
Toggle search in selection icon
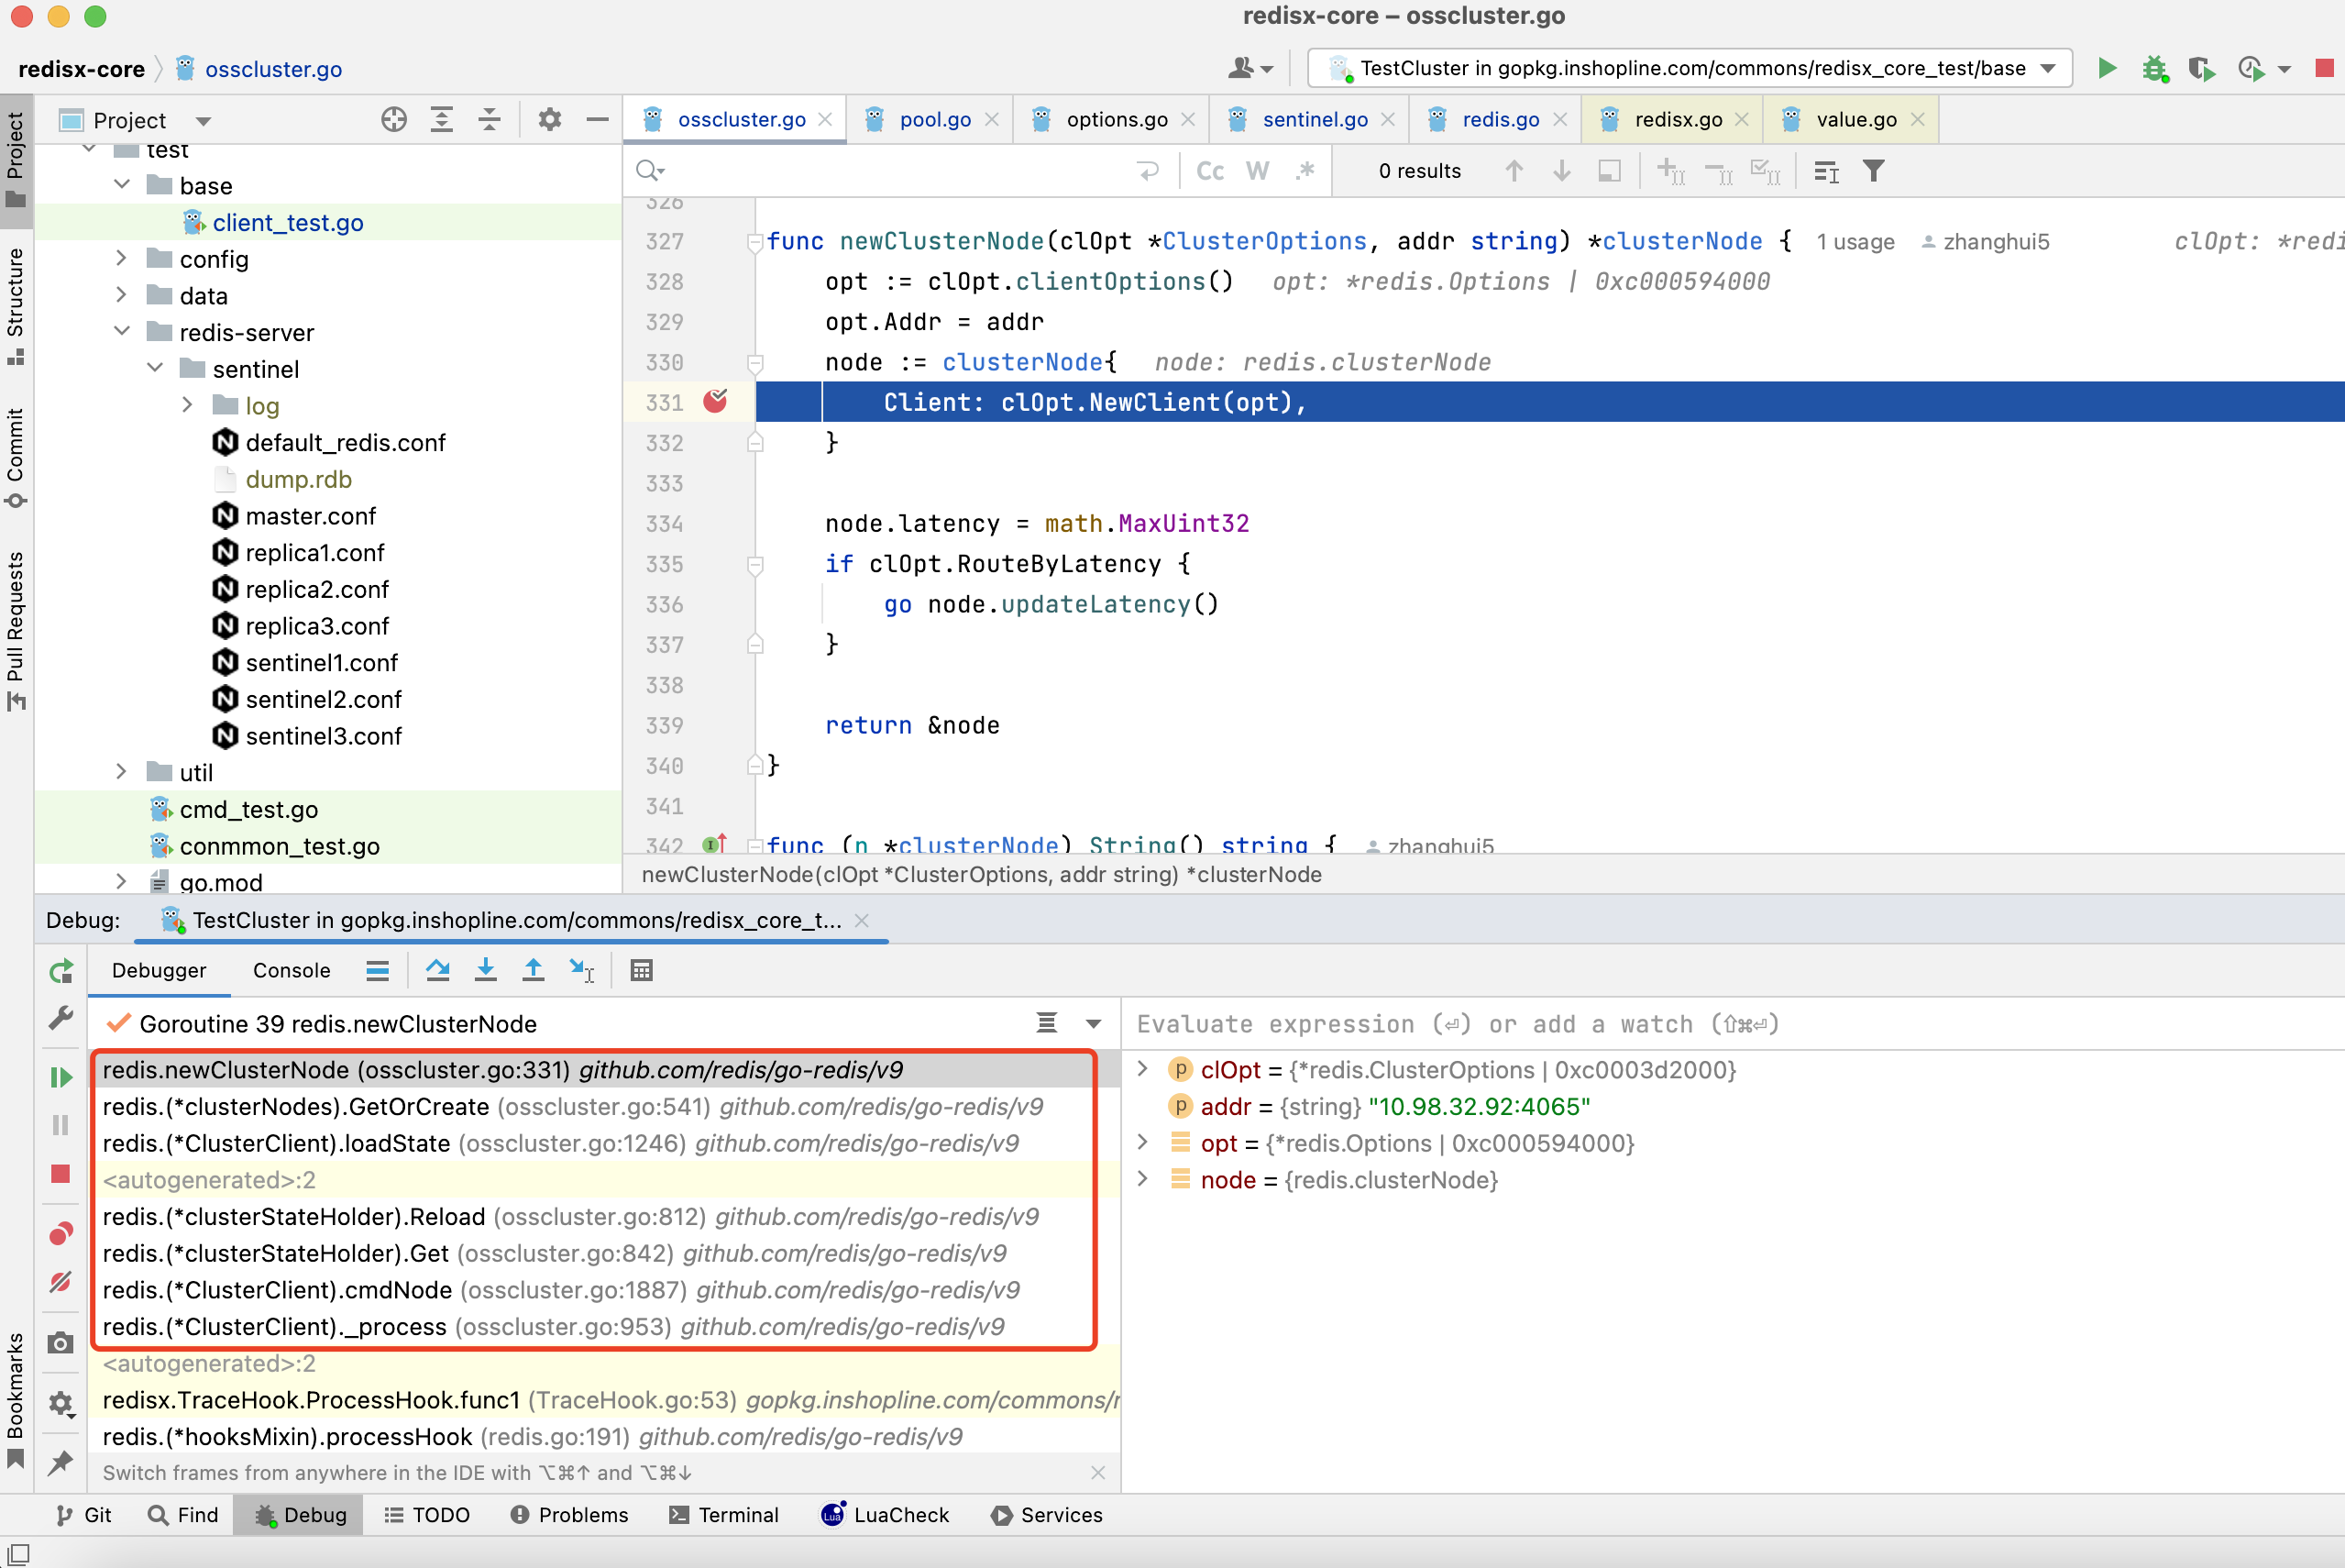(1609, 171)
